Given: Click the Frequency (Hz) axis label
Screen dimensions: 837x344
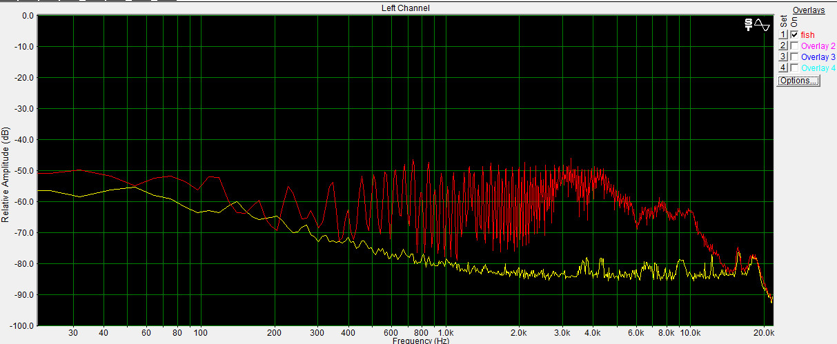Looking at the screenshot, I should [421, 341].
